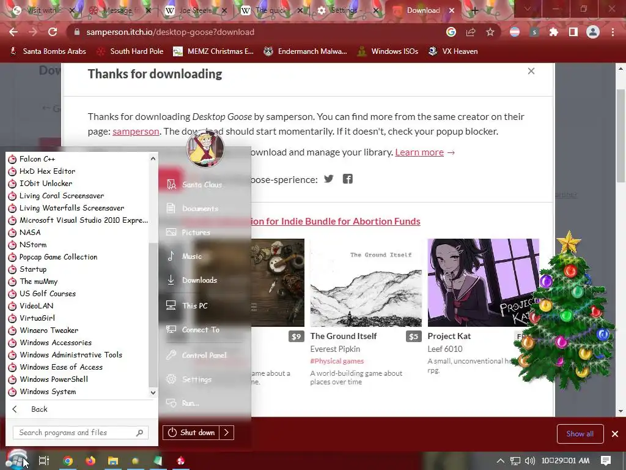The image size is (626, 470).
Task: Expand shut down options arrow
Action: 226,433
